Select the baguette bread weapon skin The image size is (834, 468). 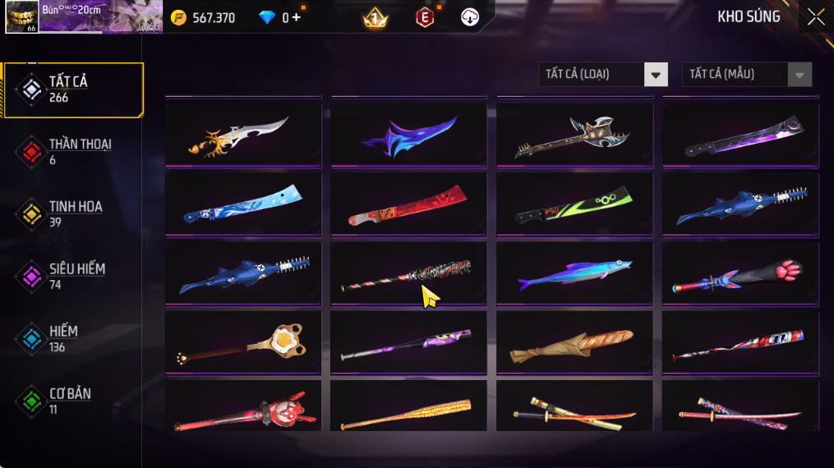pyautogui.click(x=574, y=342)
